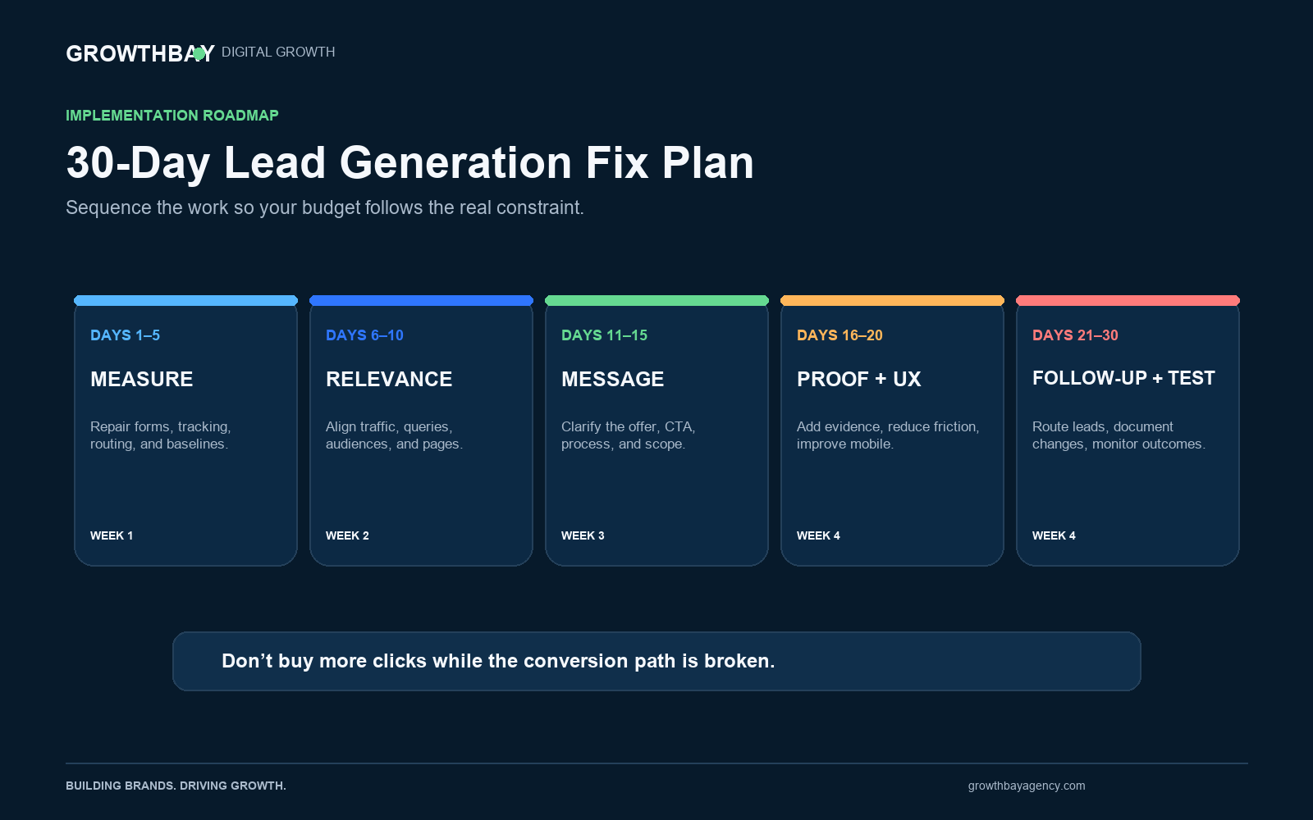Click the green bar atop the MESSAGE card
The height and width of the screenshot is (820, 1313).
click(656, 300)
